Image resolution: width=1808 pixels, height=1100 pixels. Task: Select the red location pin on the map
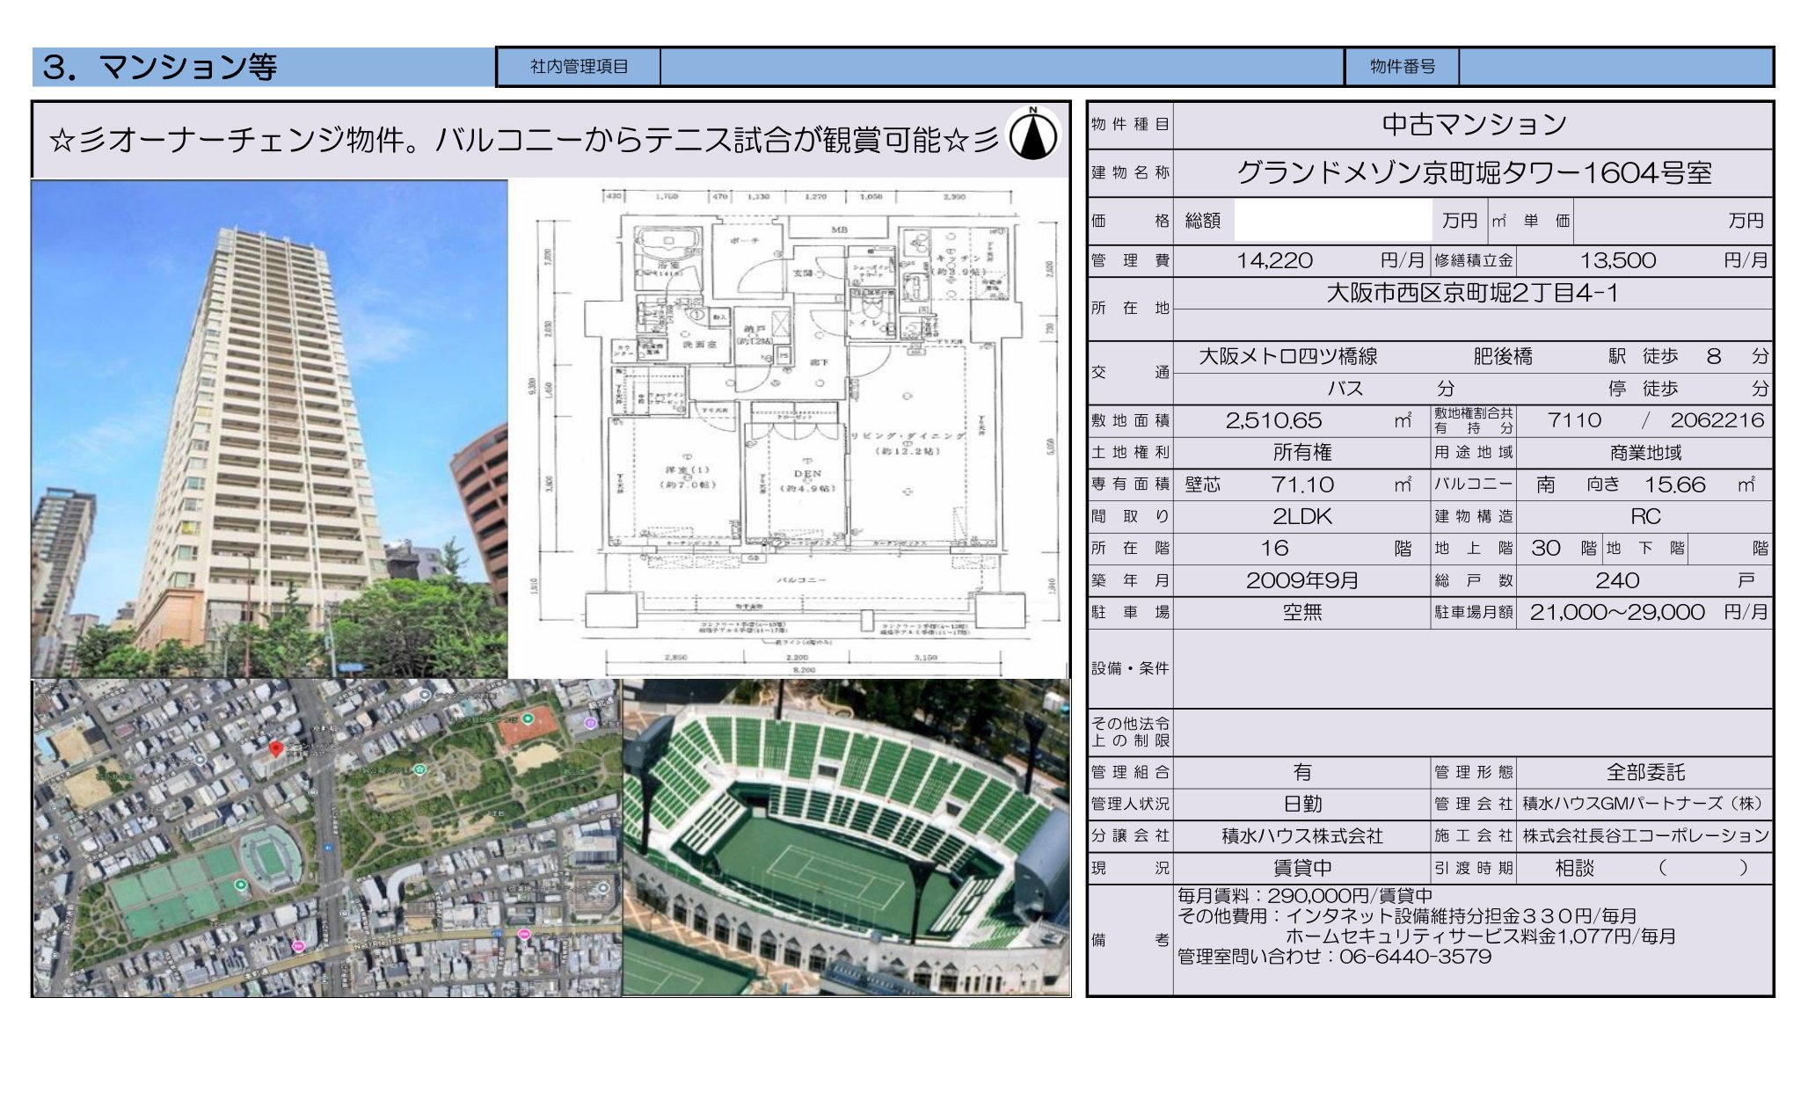click(276, 749)
